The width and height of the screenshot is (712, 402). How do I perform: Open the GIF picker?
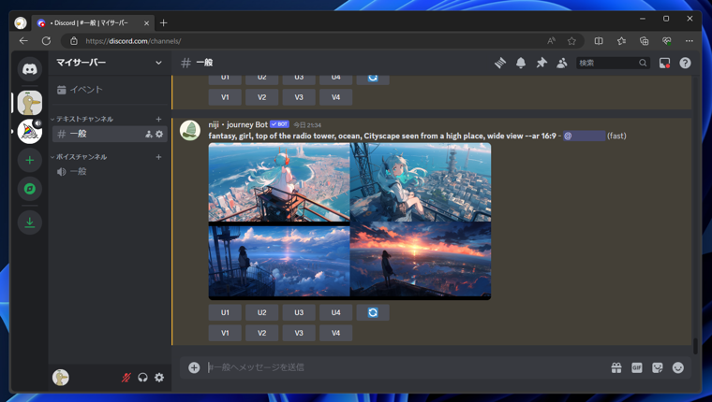coord(637,367)
